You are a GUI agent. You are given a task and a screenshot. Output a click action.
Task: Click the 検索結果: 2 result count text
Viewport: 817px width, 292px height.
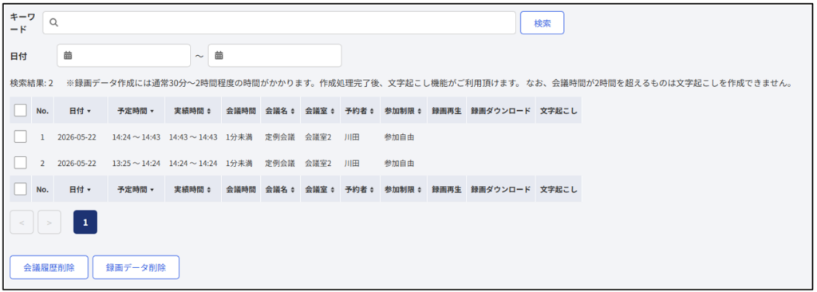pyautogui.click(x=32, y=84)
